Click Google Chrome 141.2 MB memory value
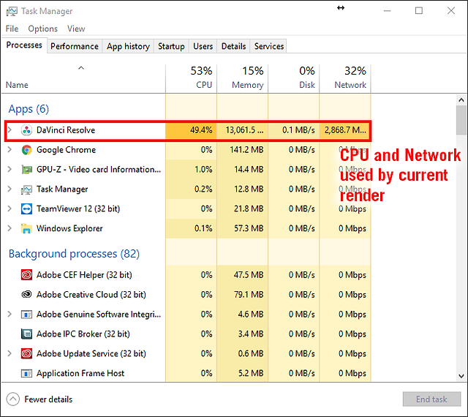 click(246, 150)
